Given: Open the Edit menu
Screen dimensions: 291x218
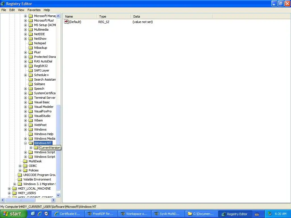Looking at the screenshot, I should click(x=12, y=10).
